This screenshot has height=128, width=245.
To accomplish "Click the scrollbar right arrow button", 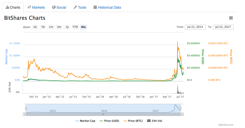I will click(182, 114).
